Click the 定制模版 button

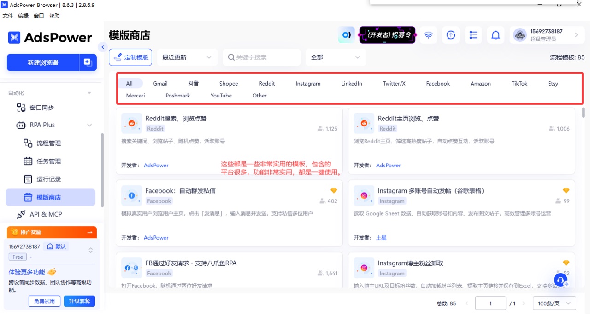(130, 57)
